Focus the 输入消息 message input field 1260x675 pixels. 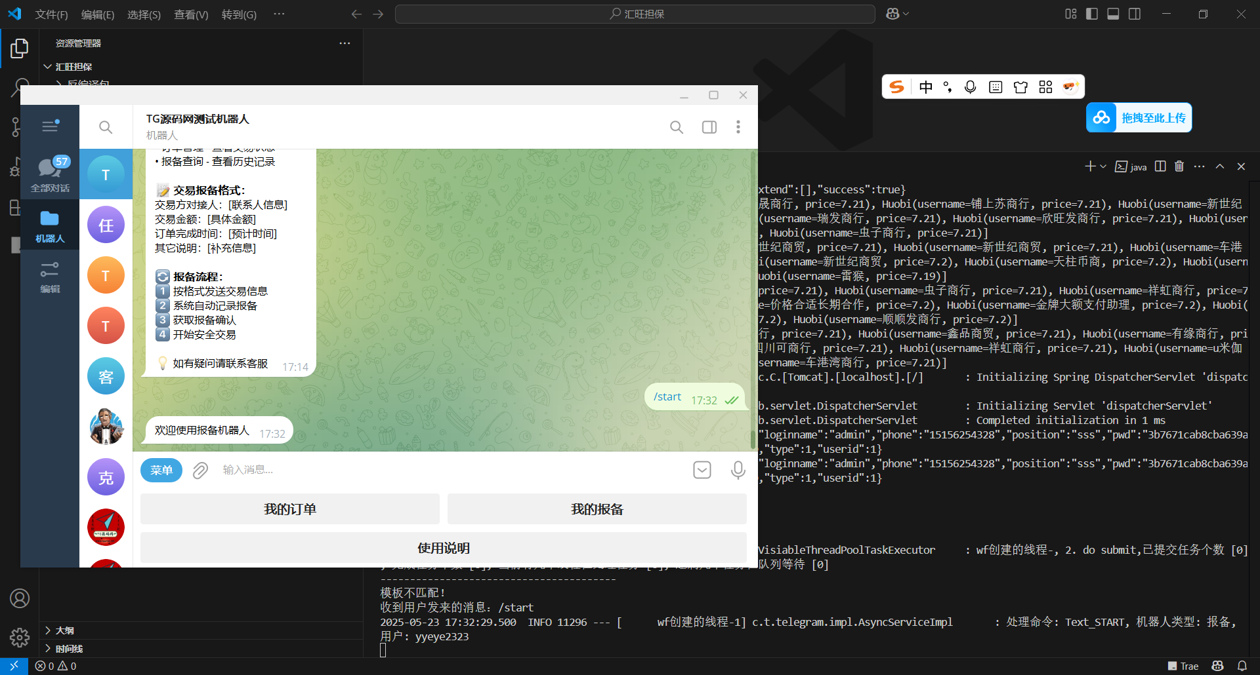click(453, 470)
